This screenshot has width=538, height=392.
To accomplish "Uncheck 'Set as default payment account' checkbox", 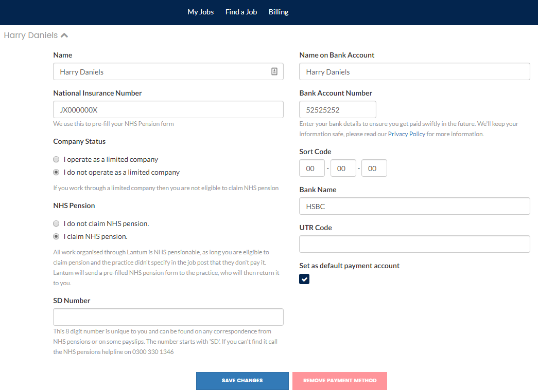I will click(304, 279).
